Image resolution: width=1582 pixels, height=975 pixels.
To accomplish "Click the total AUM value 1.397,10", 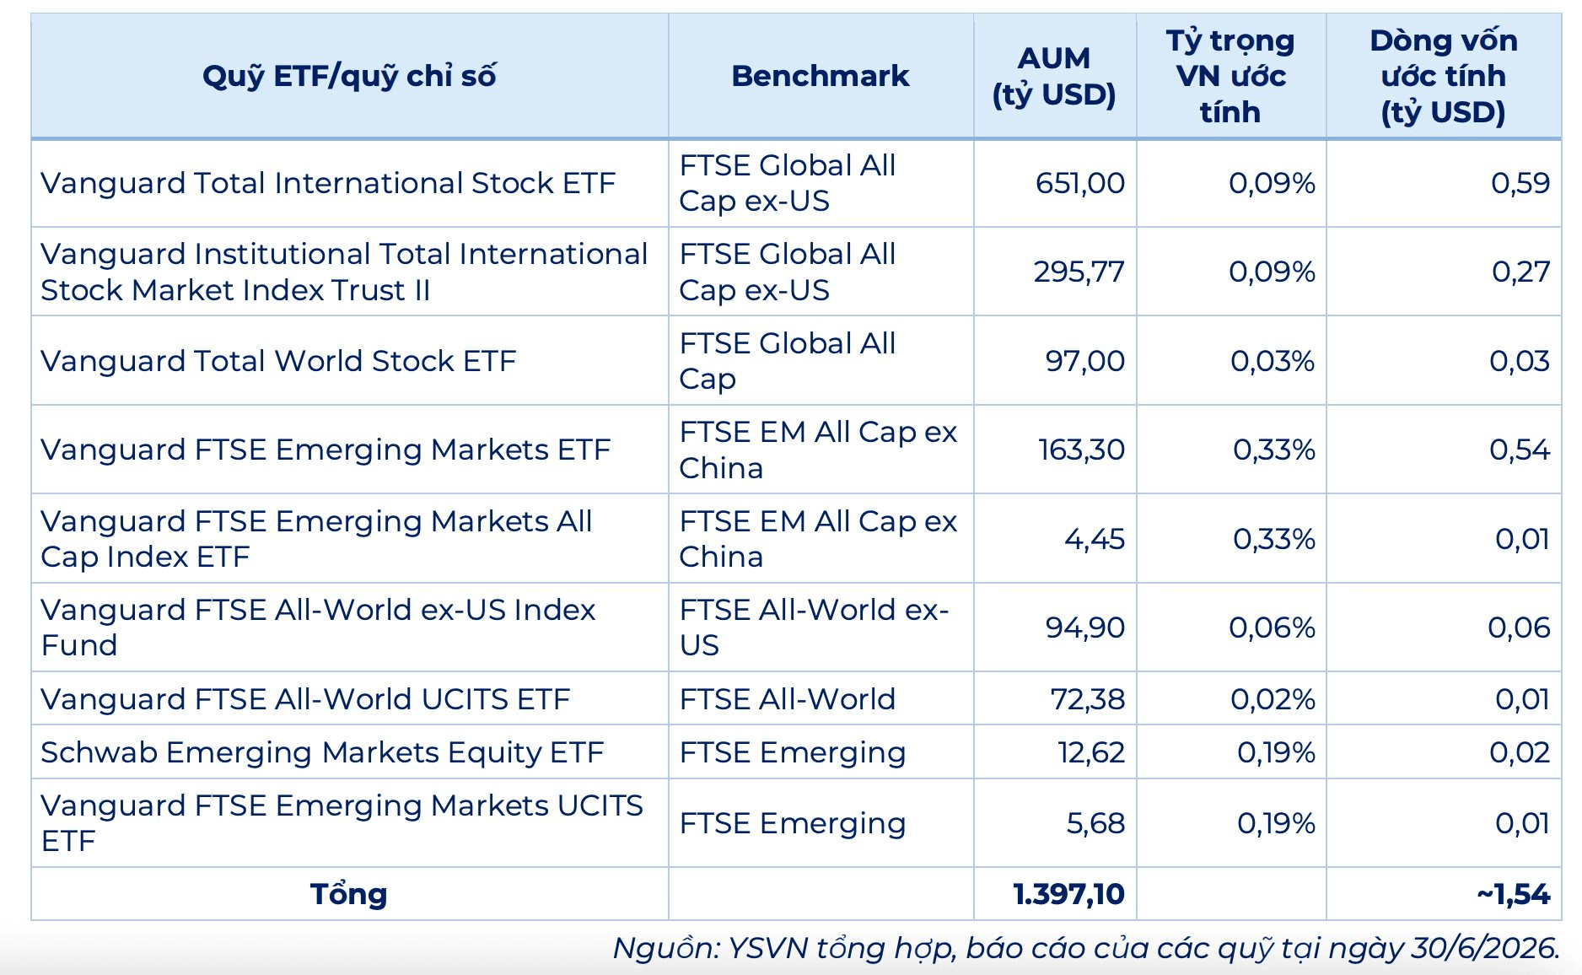I will [x=1068, y=894].
